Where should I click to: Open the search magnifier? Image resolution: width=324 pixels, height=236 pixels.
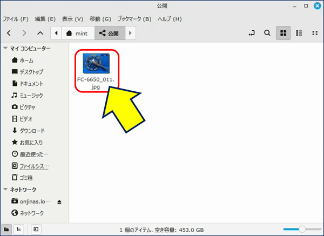267,33
